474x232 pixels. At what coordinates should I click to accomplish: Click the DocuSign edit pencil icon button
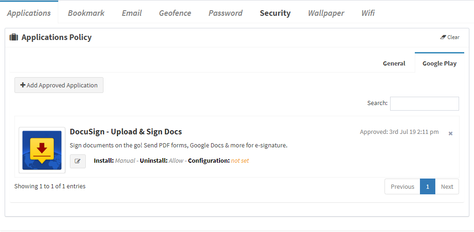click(x=78, y=161)
